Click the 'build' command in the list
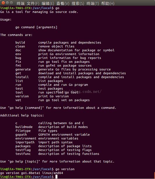Viewport: 155px width, 179px height. tap(20, 43)
